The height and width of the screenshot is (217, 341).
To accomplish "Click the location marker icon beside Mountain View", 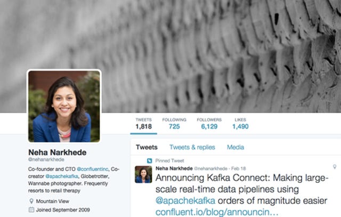I will (x=31, y=201).
